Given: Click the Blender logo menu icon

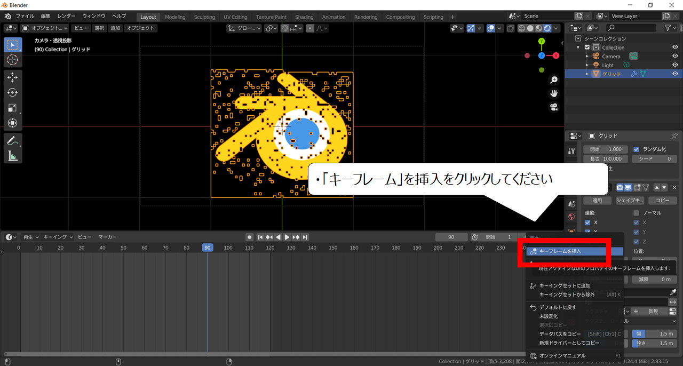Looking at the screenshot, I should click(x=8, y=17).
